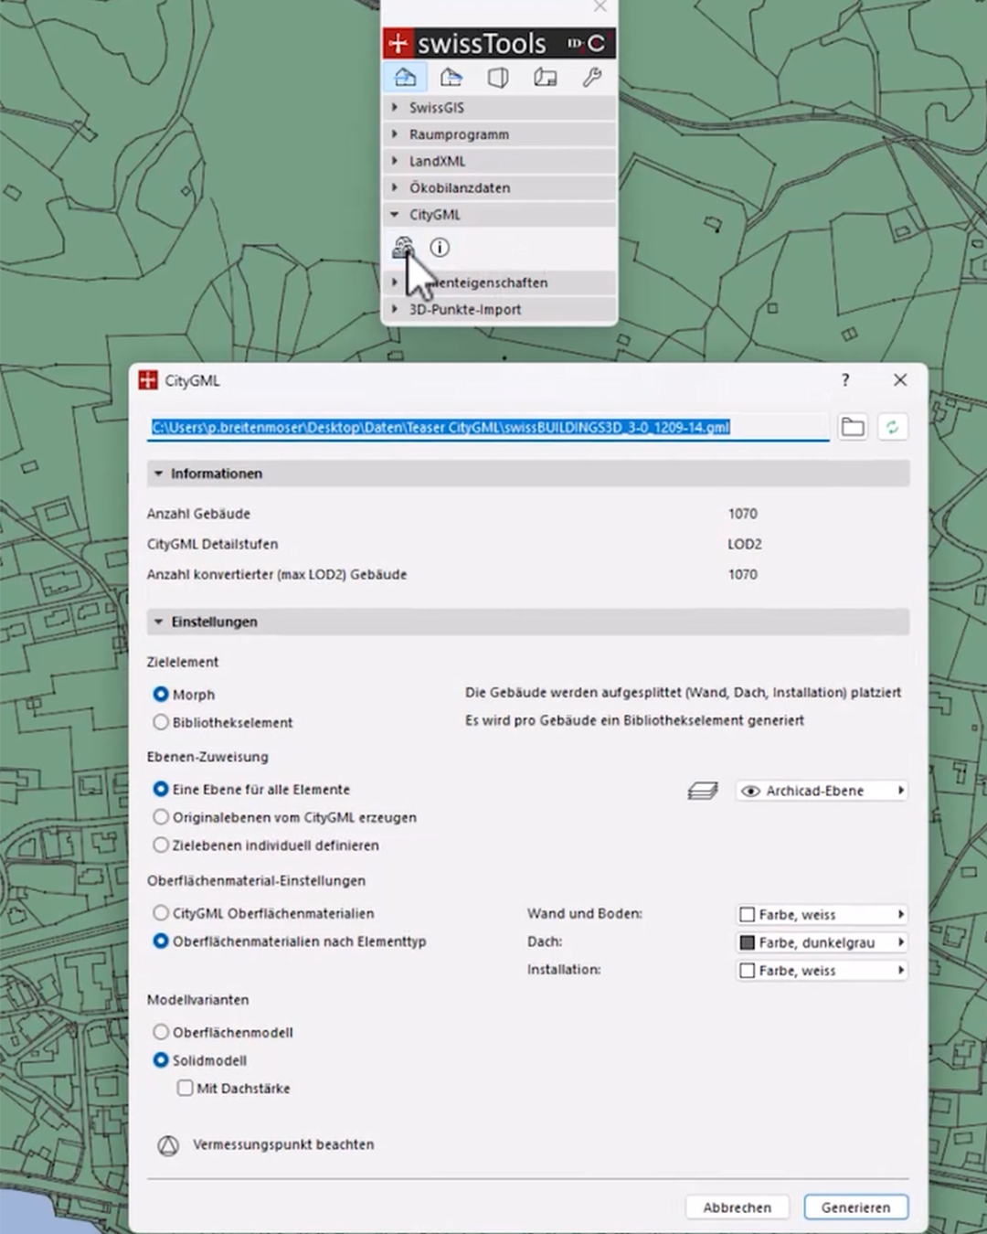Collapse the Informationen section
This screenshot has width=987, height=1234.
(x=528, y=473)
